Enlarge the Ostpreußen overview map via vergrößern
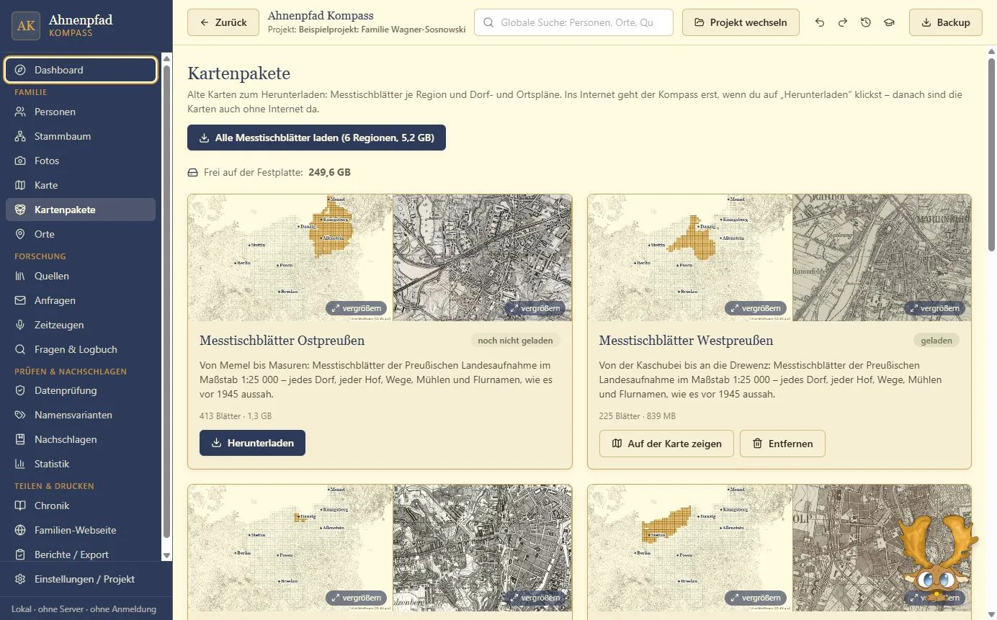The width and height of the screenshot is (997, 620). (356, 308)
